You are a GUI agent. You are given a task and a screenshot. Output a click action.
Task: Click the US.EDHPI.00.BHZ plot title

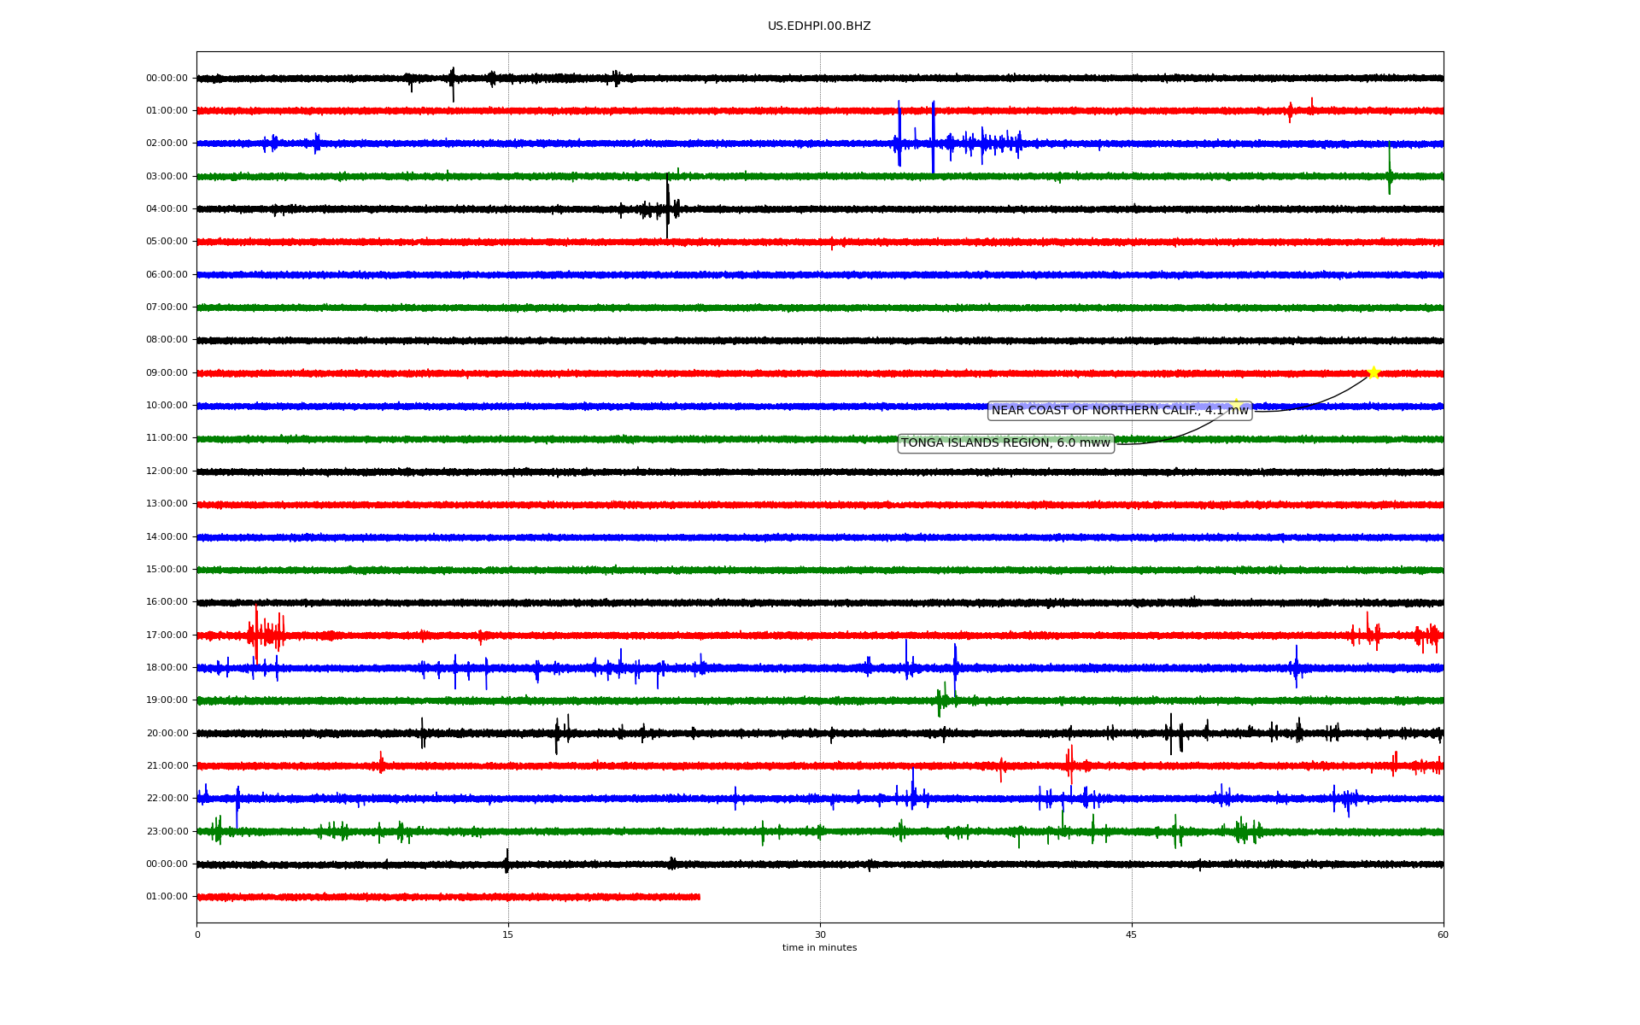click(x=819, y=26)
